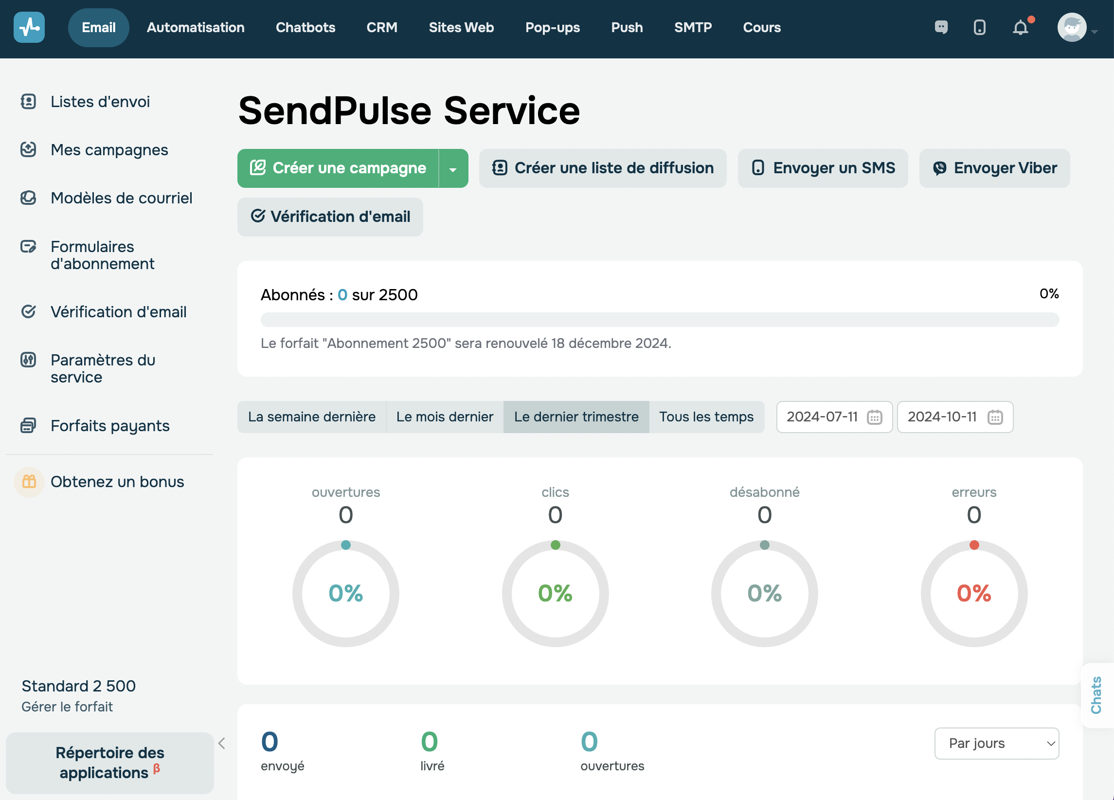Screen dimensions: 1114x800
Task: Open the Sites Web tab
Action: [x=461, y=28]
